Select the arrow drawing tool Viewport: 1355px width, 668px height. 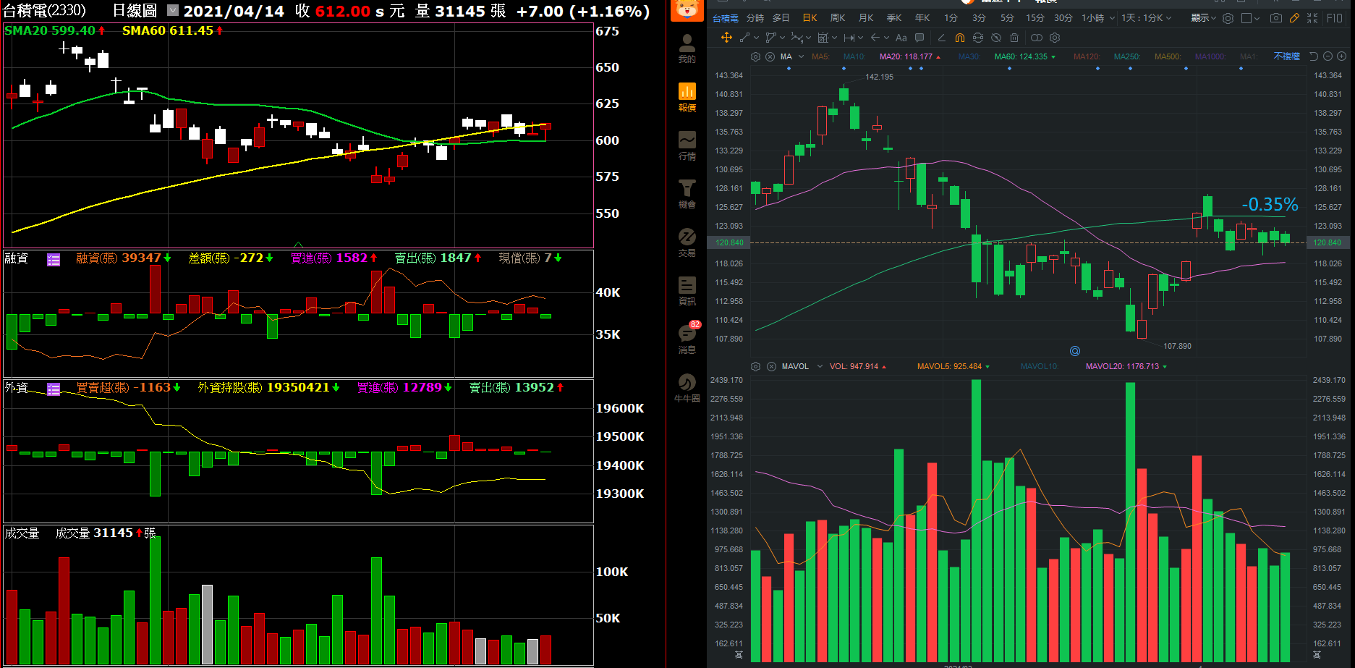tap(875, 38)
